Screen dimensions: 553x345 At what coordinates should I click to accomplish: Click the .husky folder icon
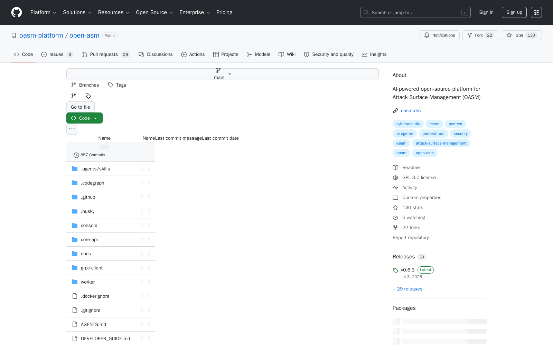point(75,211)
